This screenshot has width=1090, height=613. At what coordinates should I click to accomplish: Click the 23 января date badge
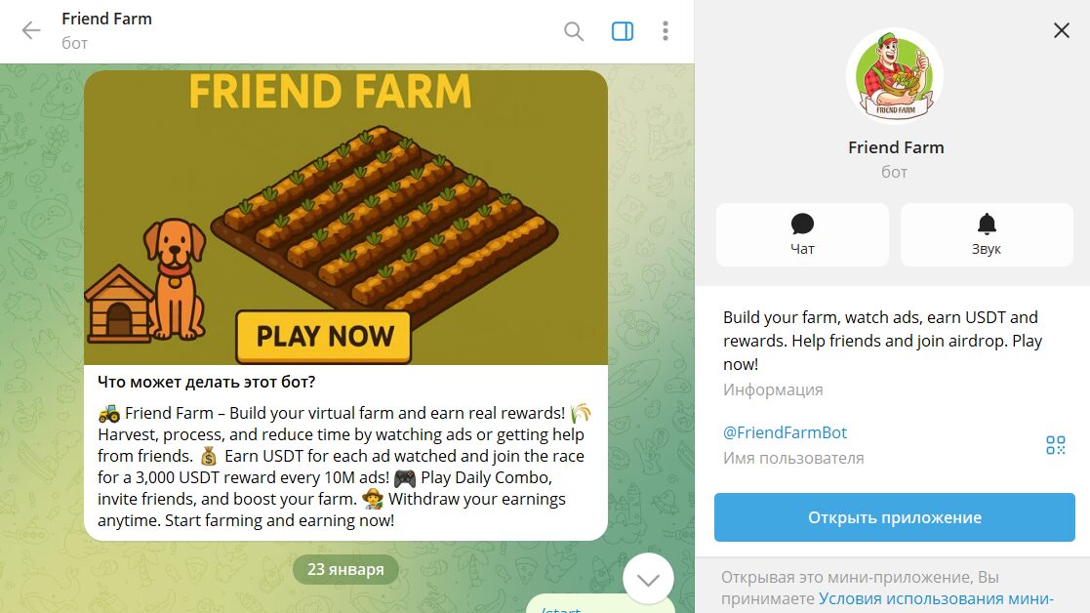(x=345, y=569)
